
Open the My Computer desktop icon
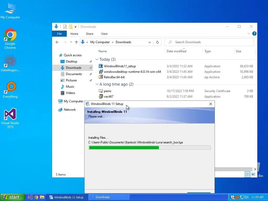tap(10, 11)
